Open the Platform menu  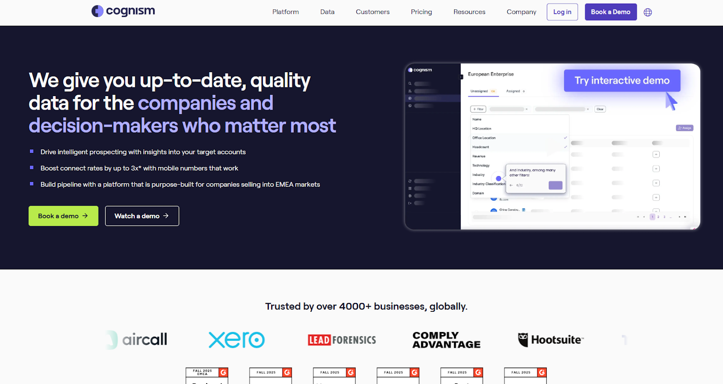[286, 12]
